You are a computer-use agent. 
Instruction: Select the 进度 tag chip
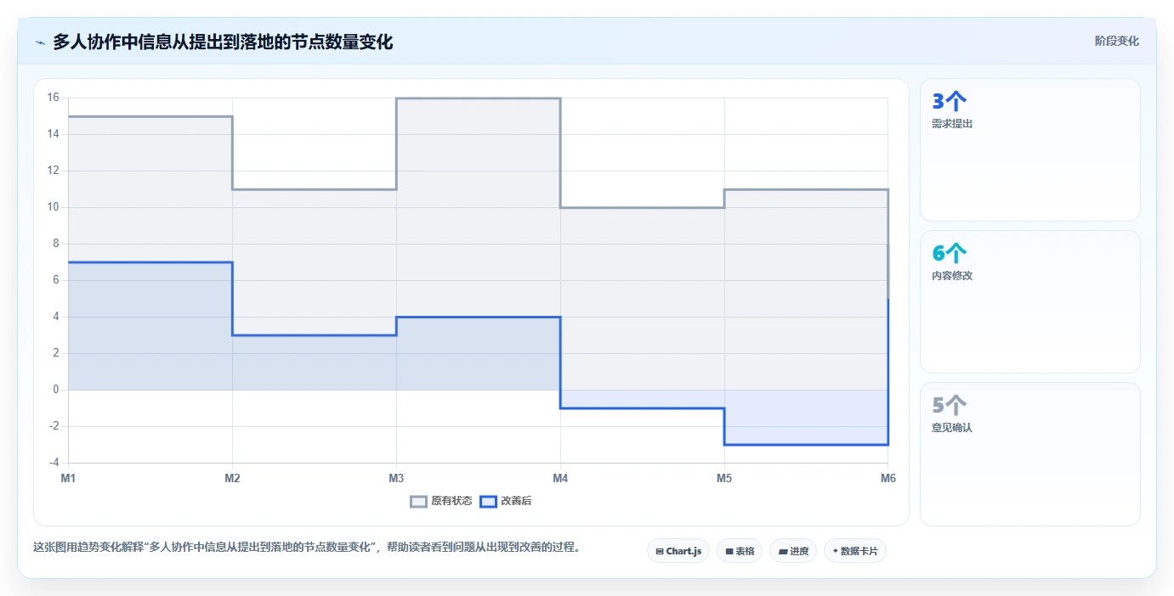pos(793,551)
